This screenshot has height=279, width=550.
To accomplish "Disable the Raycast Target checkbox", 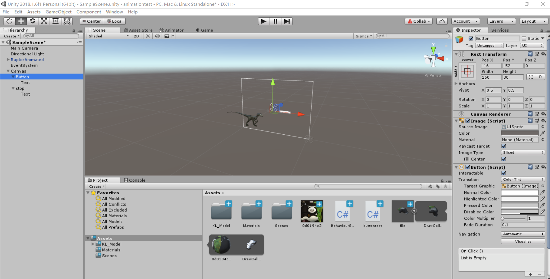I will pyautogui.click(x=504, y=146).
